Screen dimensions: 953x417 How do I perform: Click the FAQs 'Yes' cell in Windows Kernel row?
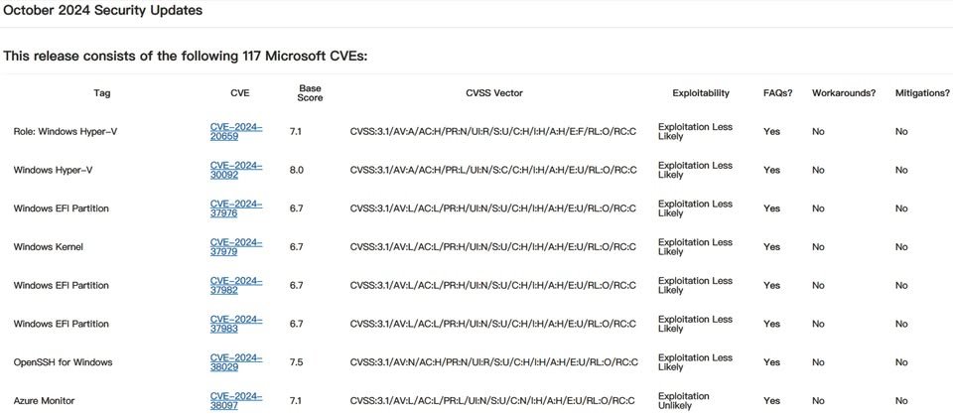[772, 247]
